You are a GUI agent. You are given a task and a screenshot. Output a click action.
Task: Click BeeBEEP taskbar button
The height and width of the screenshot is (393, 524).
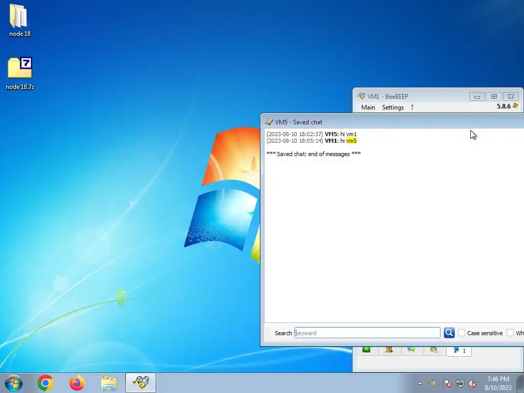(141, 383)
